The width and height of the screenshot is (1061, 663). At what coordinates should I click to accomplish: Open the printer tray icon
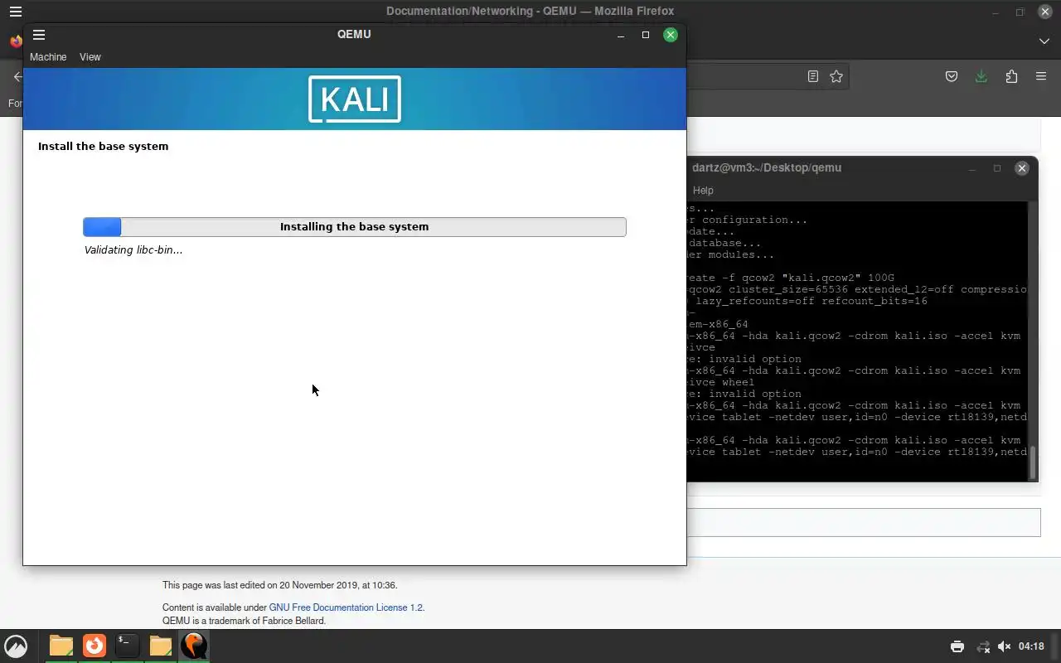pyautogui.click(x=957, y=646)
